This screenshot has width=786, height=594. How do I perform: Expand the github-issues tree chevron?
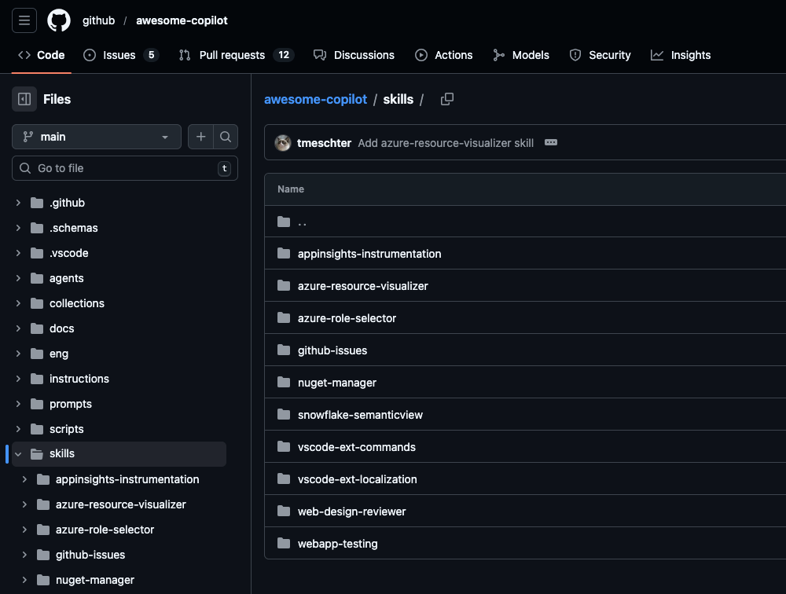coord(24,555)
